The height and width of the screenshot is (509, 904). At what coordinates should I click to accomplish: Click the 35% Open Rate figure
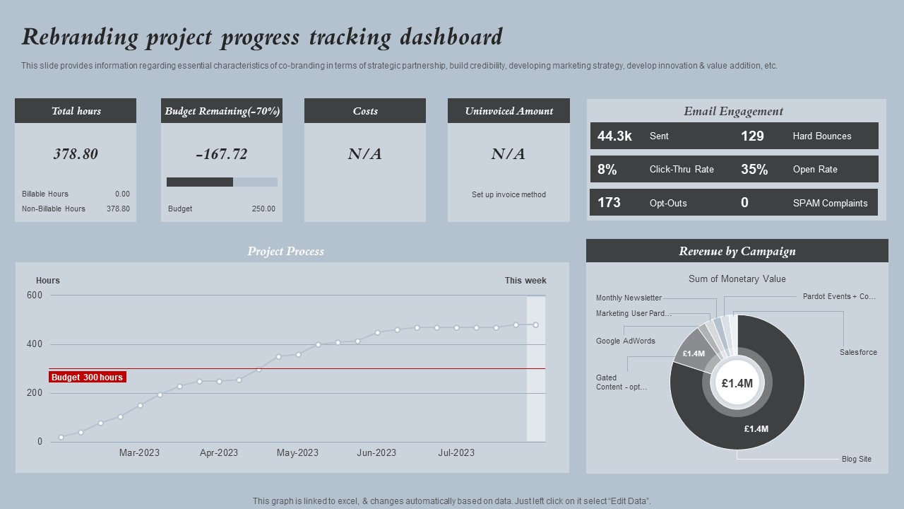(754, 169)
